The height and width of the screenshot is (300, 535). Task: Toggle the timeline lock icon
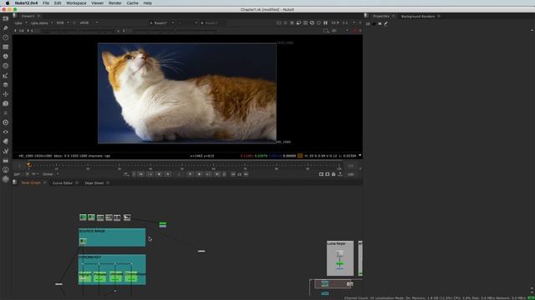pos(334,174)
